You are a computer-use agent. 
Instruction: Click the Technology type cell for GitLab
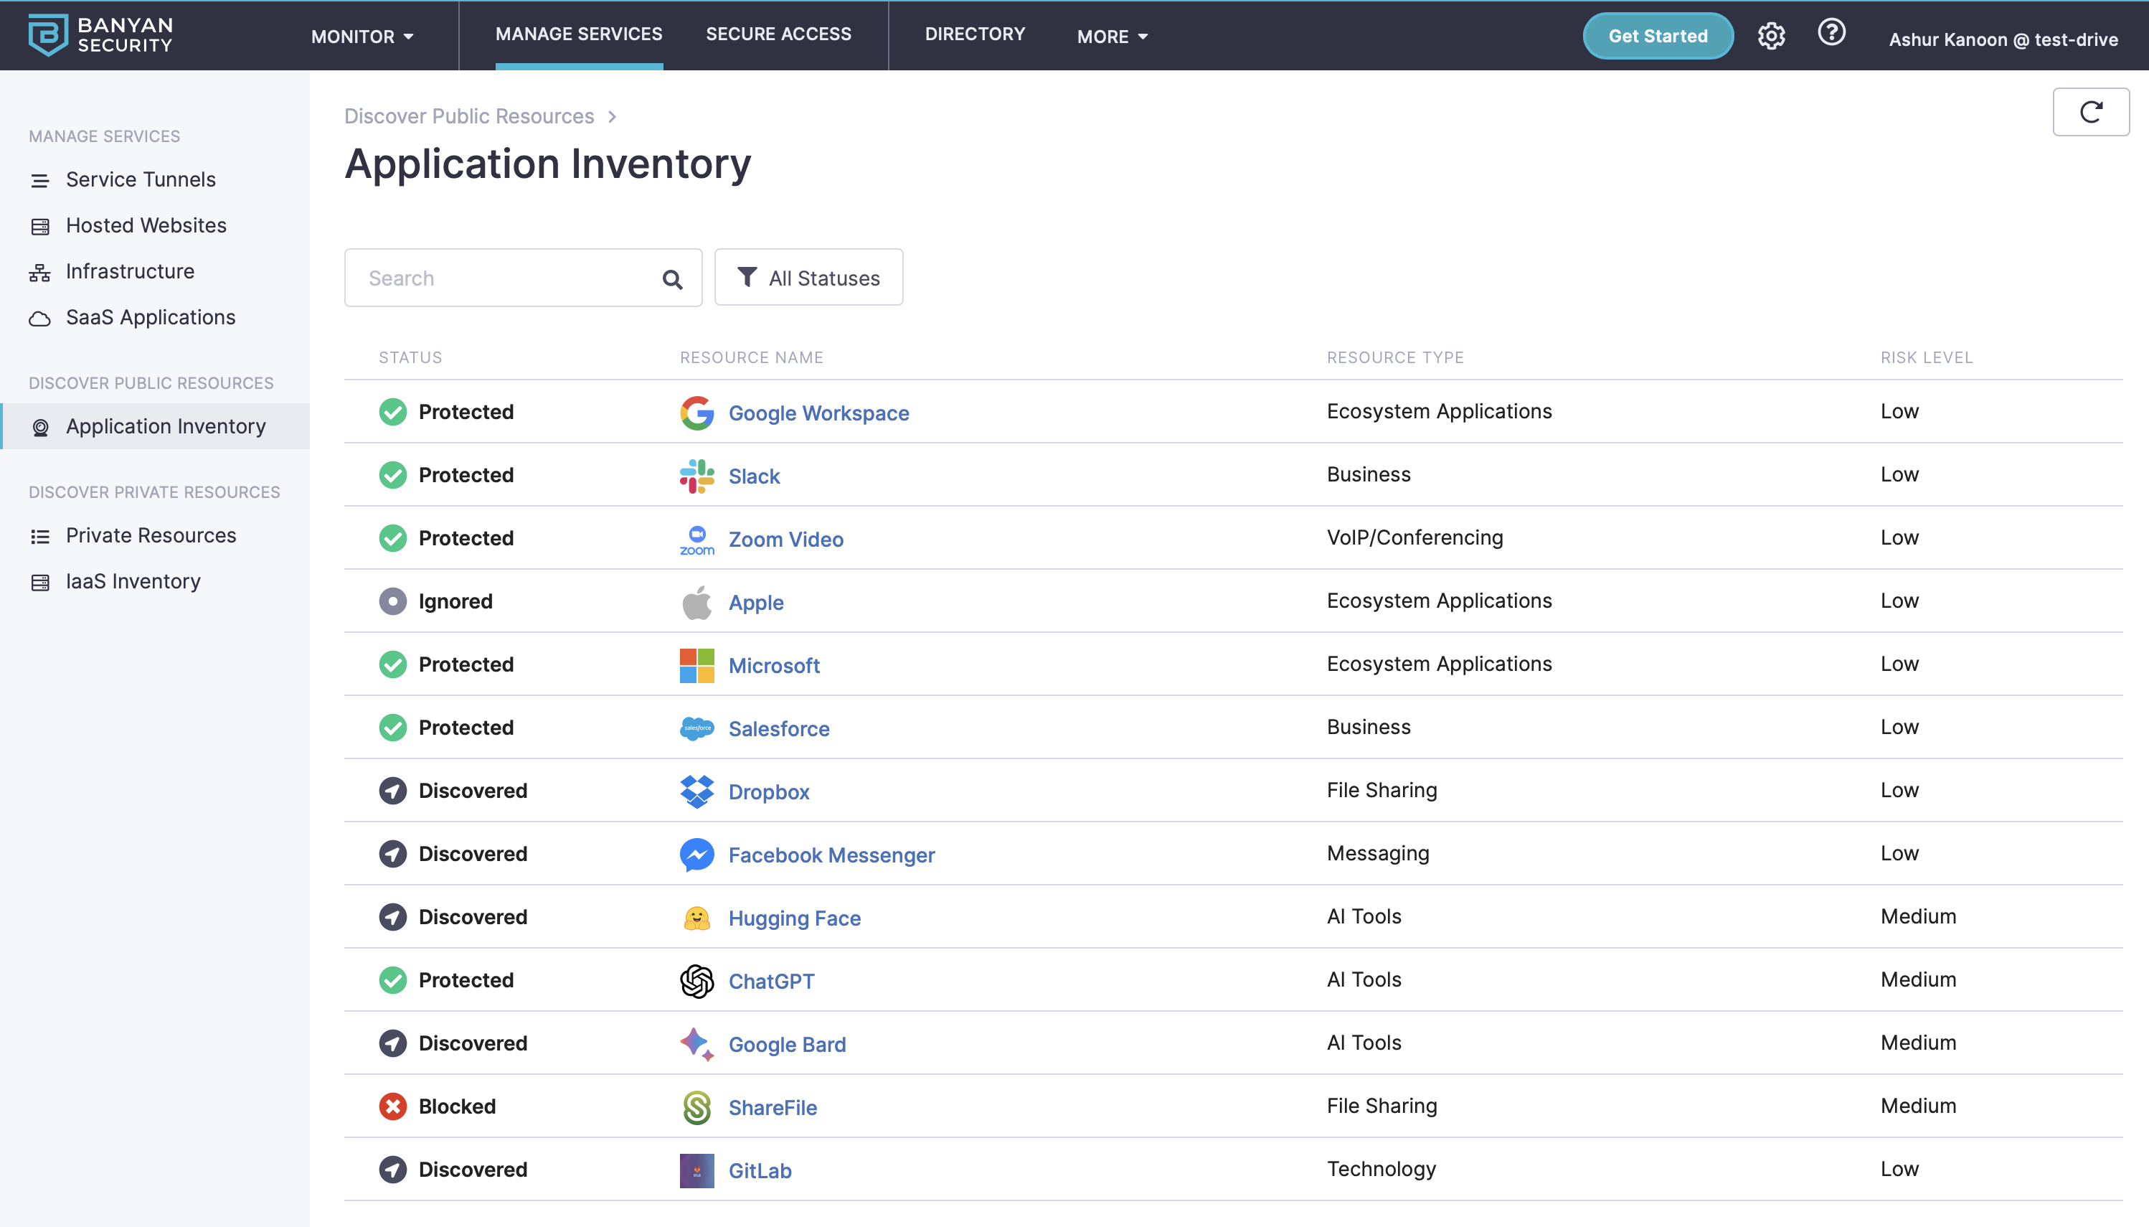pos(1381,1169)
